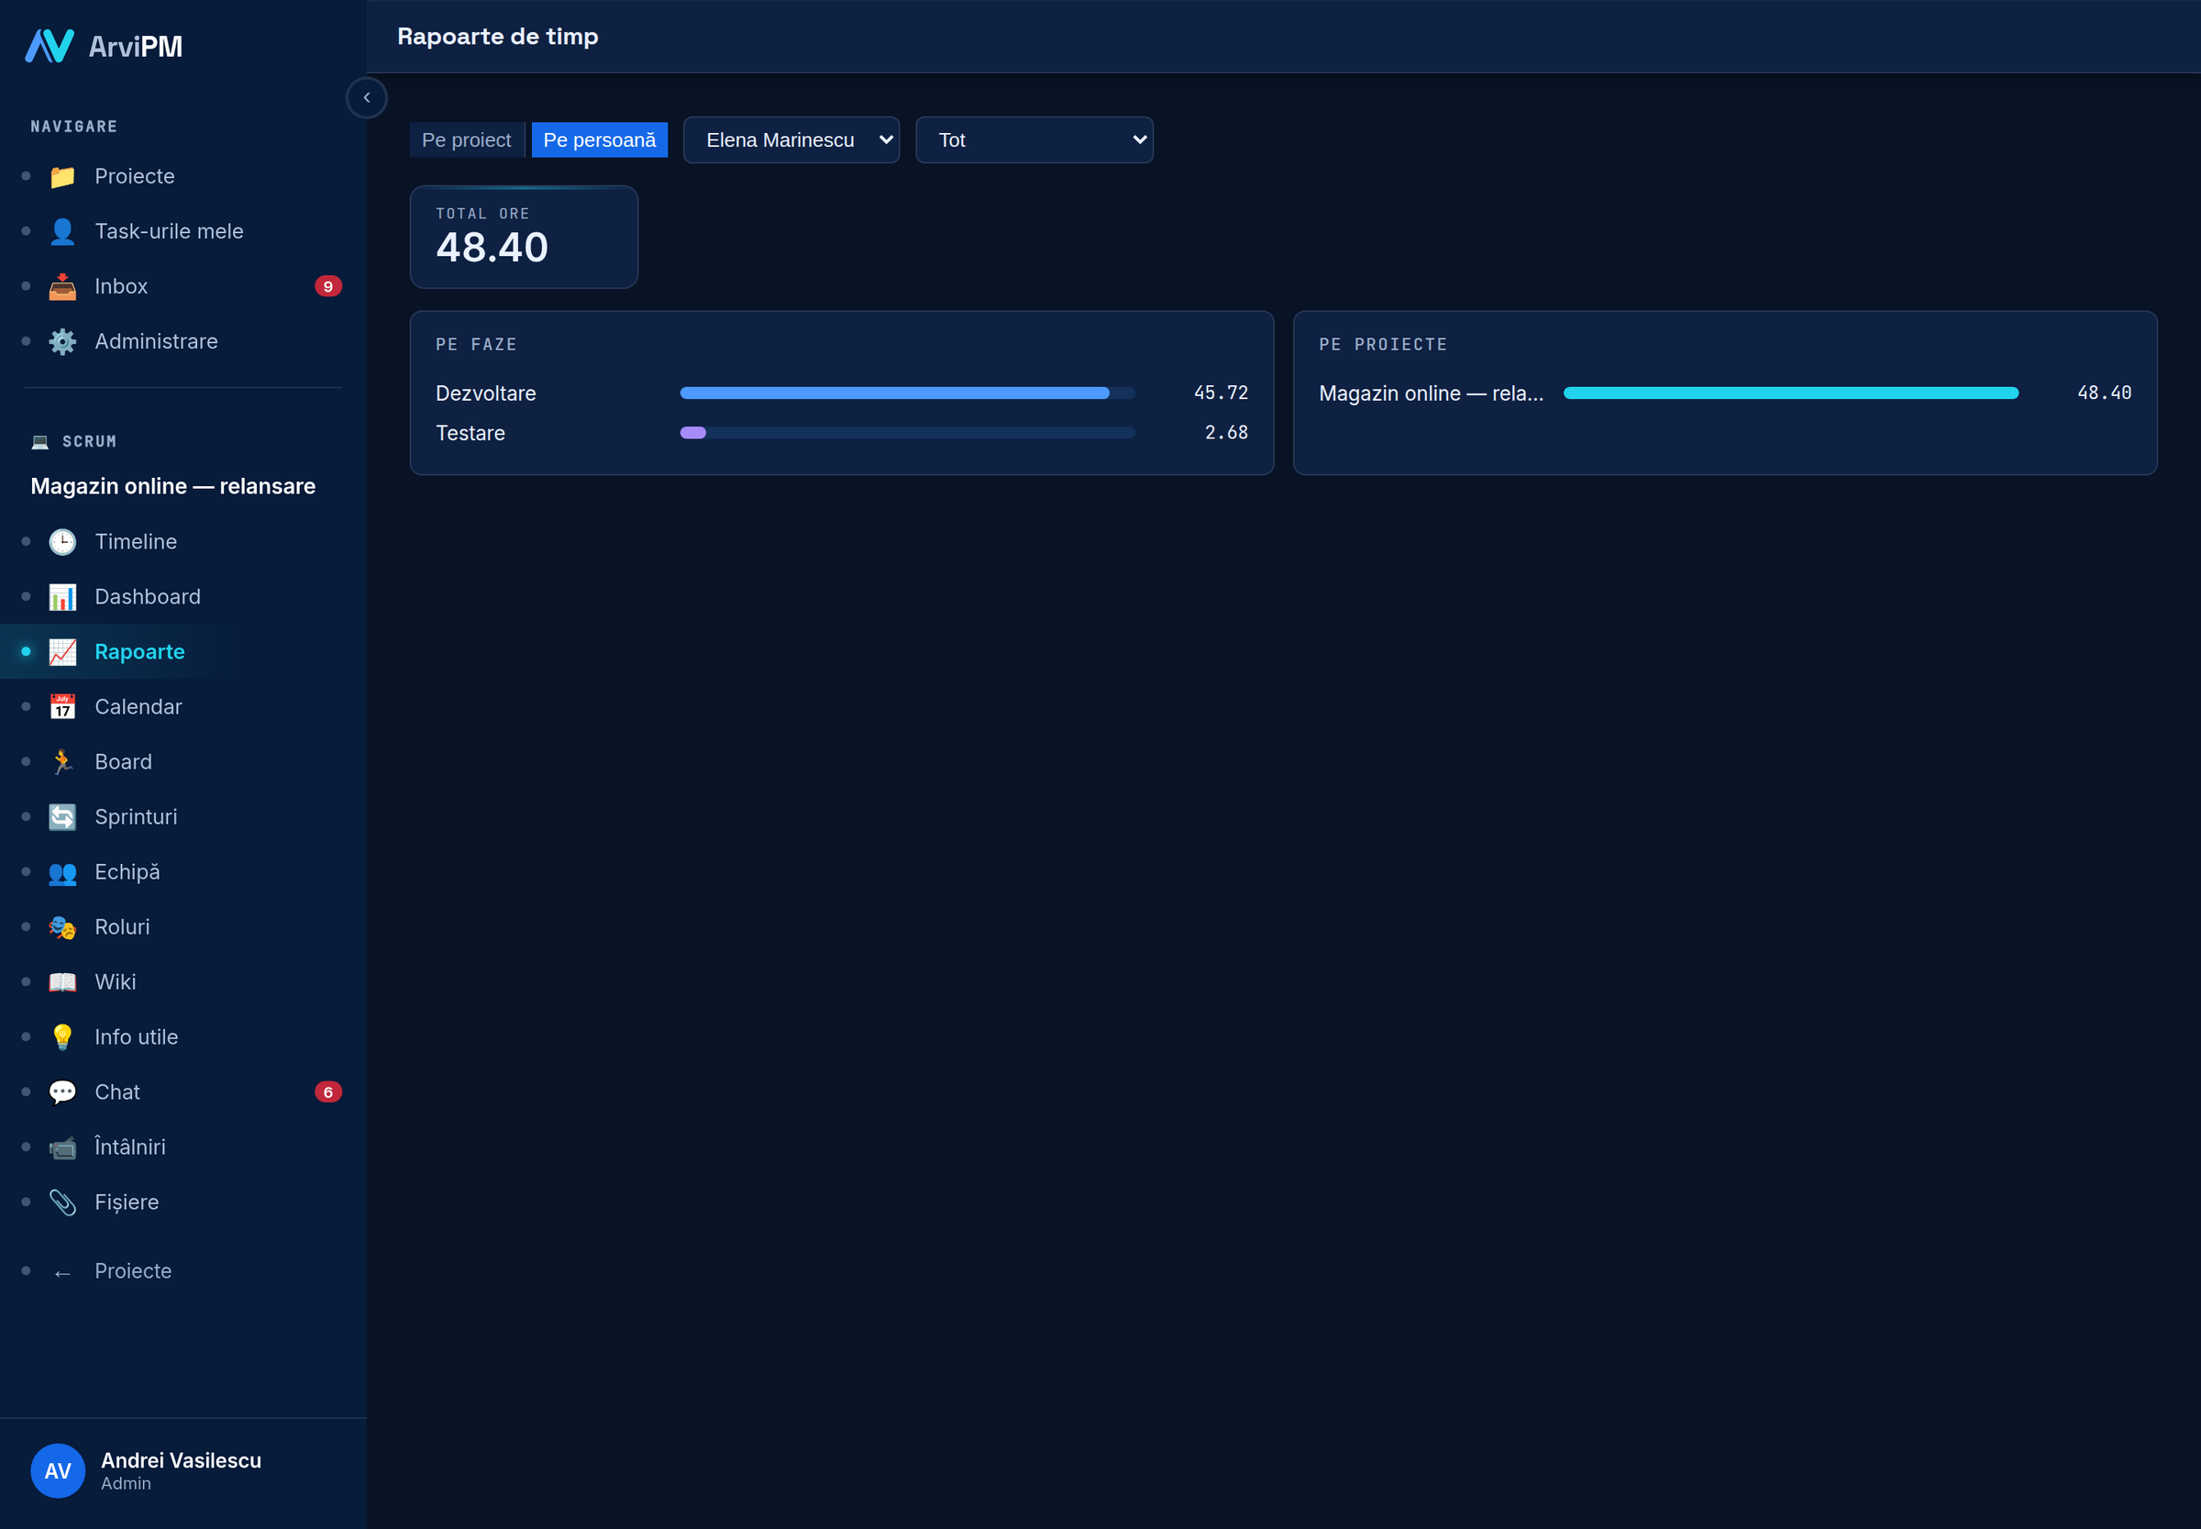Click the Dezvoltare phase label
Viewport: 2201px width, 1529px height.
tap(486, 393)
